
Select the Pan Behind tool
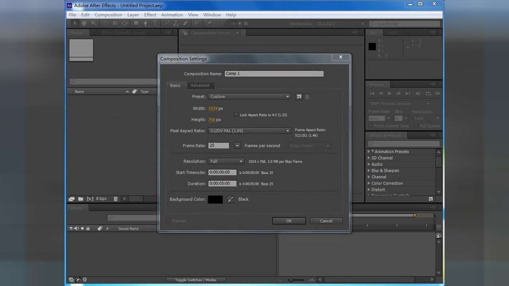[124, 23]
